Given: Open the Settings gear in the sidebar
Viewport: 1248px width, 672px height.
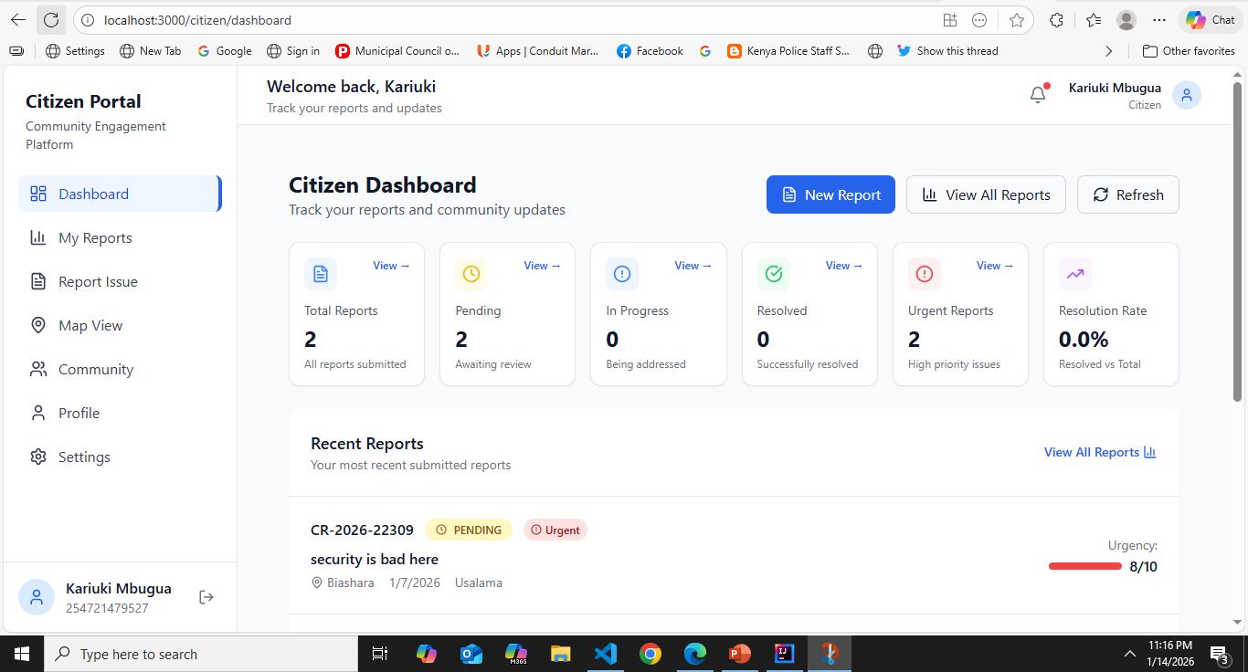Looking at the screenshot, I should 37,457.
